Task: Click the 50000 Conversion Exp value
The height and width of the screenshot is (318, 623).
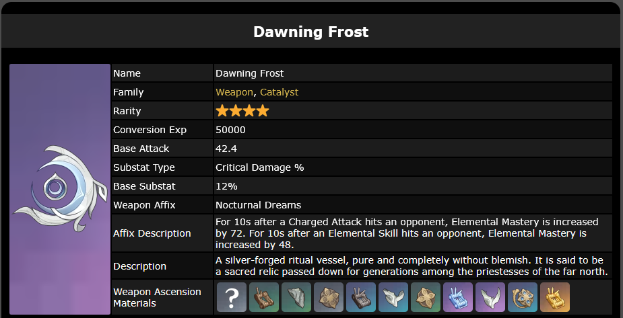Action: click(x=230, y=130)
